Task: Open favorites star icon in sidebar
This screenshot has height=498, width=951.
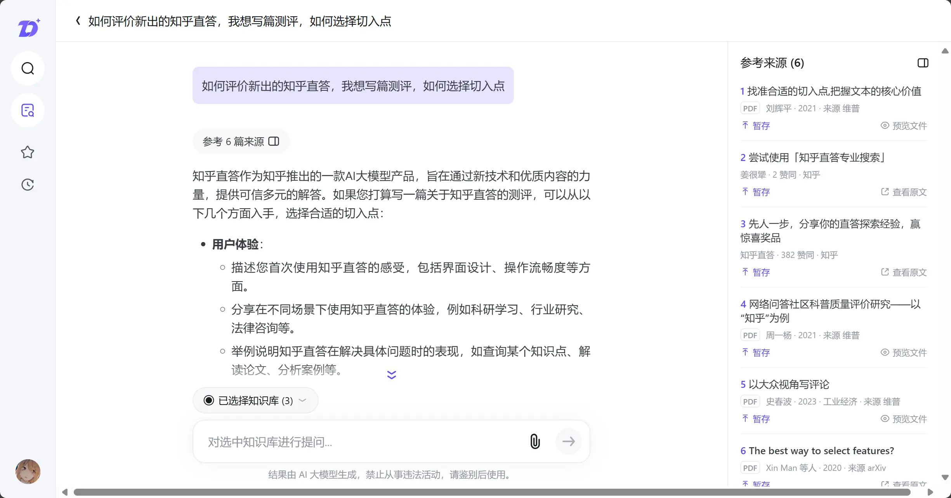Action: click(x=28, y=152)
